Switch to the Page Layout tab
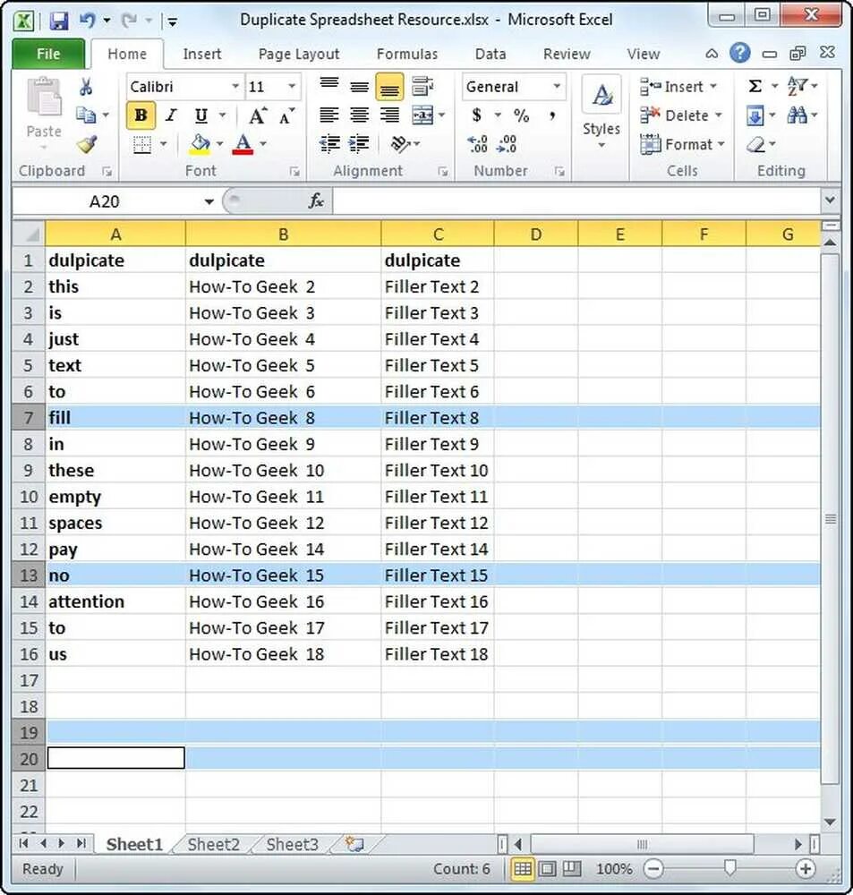Image resolution: width=853 pixels, height=895 pixels. point(299,54)
